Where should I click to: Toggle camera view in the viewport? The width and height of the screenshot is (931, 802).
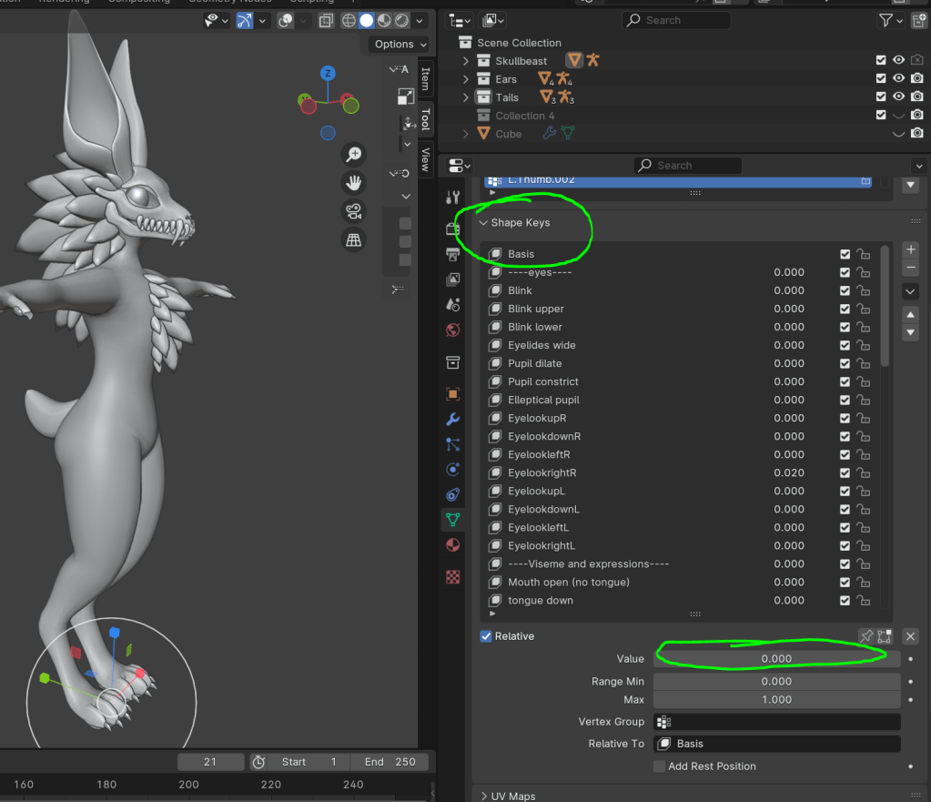[353, 212]
